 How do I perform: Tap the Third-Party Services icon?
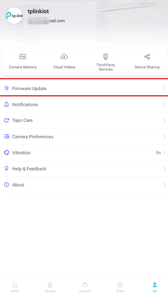[x=106, y=56]
